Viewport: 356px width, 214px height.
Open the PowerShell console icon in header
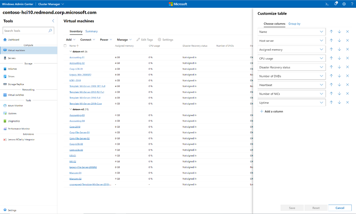[327, 4]
